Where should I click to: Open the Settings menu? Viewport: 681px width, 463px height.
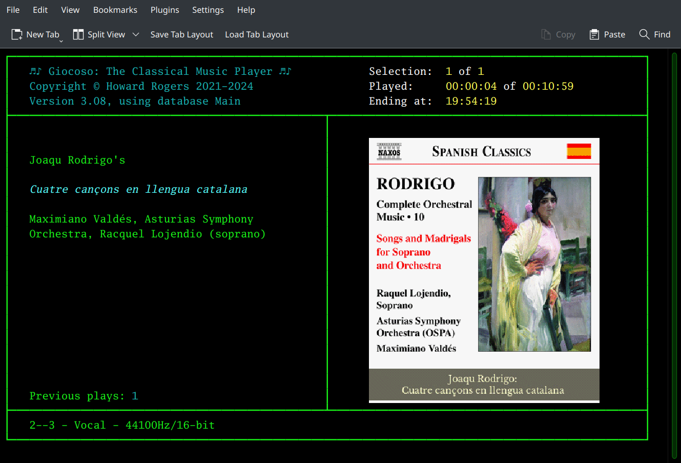[x=208, y=10]
